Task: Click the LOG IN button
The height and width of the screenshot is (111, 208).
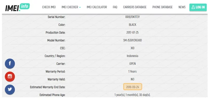Action: click(x=198, y=7)
